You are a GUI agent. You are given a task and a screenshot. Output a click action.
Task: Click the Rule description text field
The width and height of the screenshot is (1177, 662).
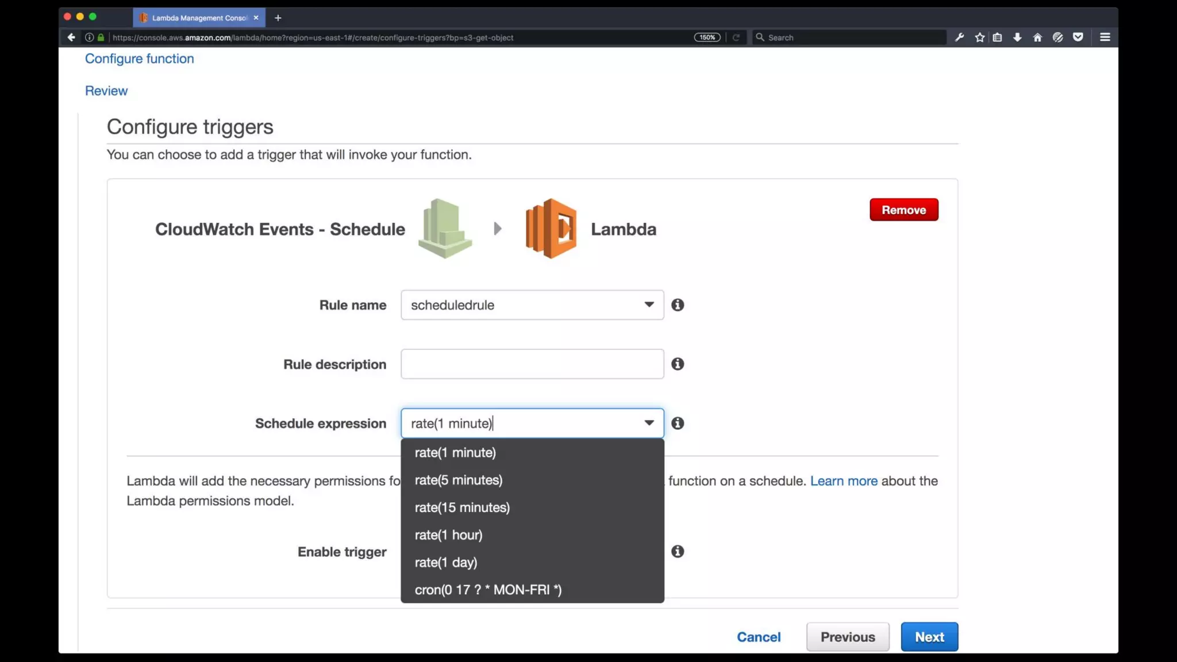pos(532,364)
